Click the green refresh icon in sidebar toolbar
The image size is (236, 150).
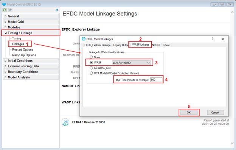[5, 10]
